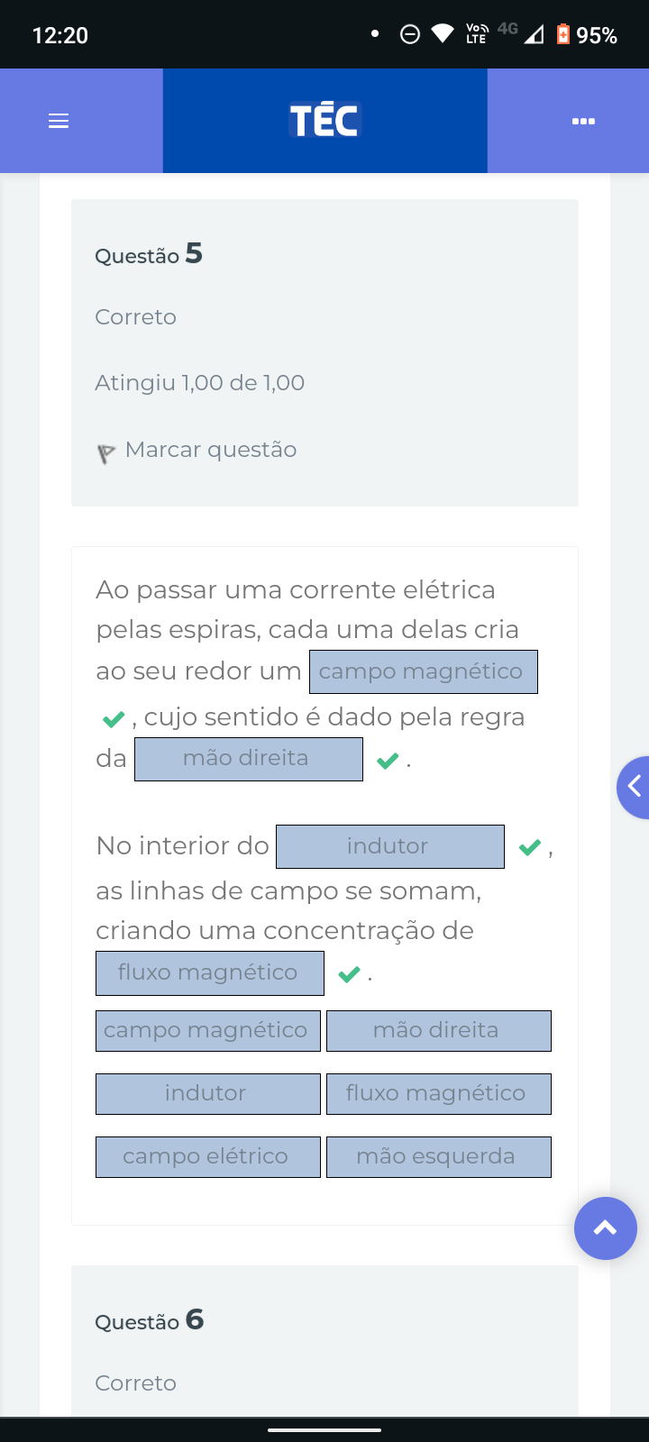649x1442 pixels.
Task: Open the three-dots overflow menu
Action: coord(583,121)
